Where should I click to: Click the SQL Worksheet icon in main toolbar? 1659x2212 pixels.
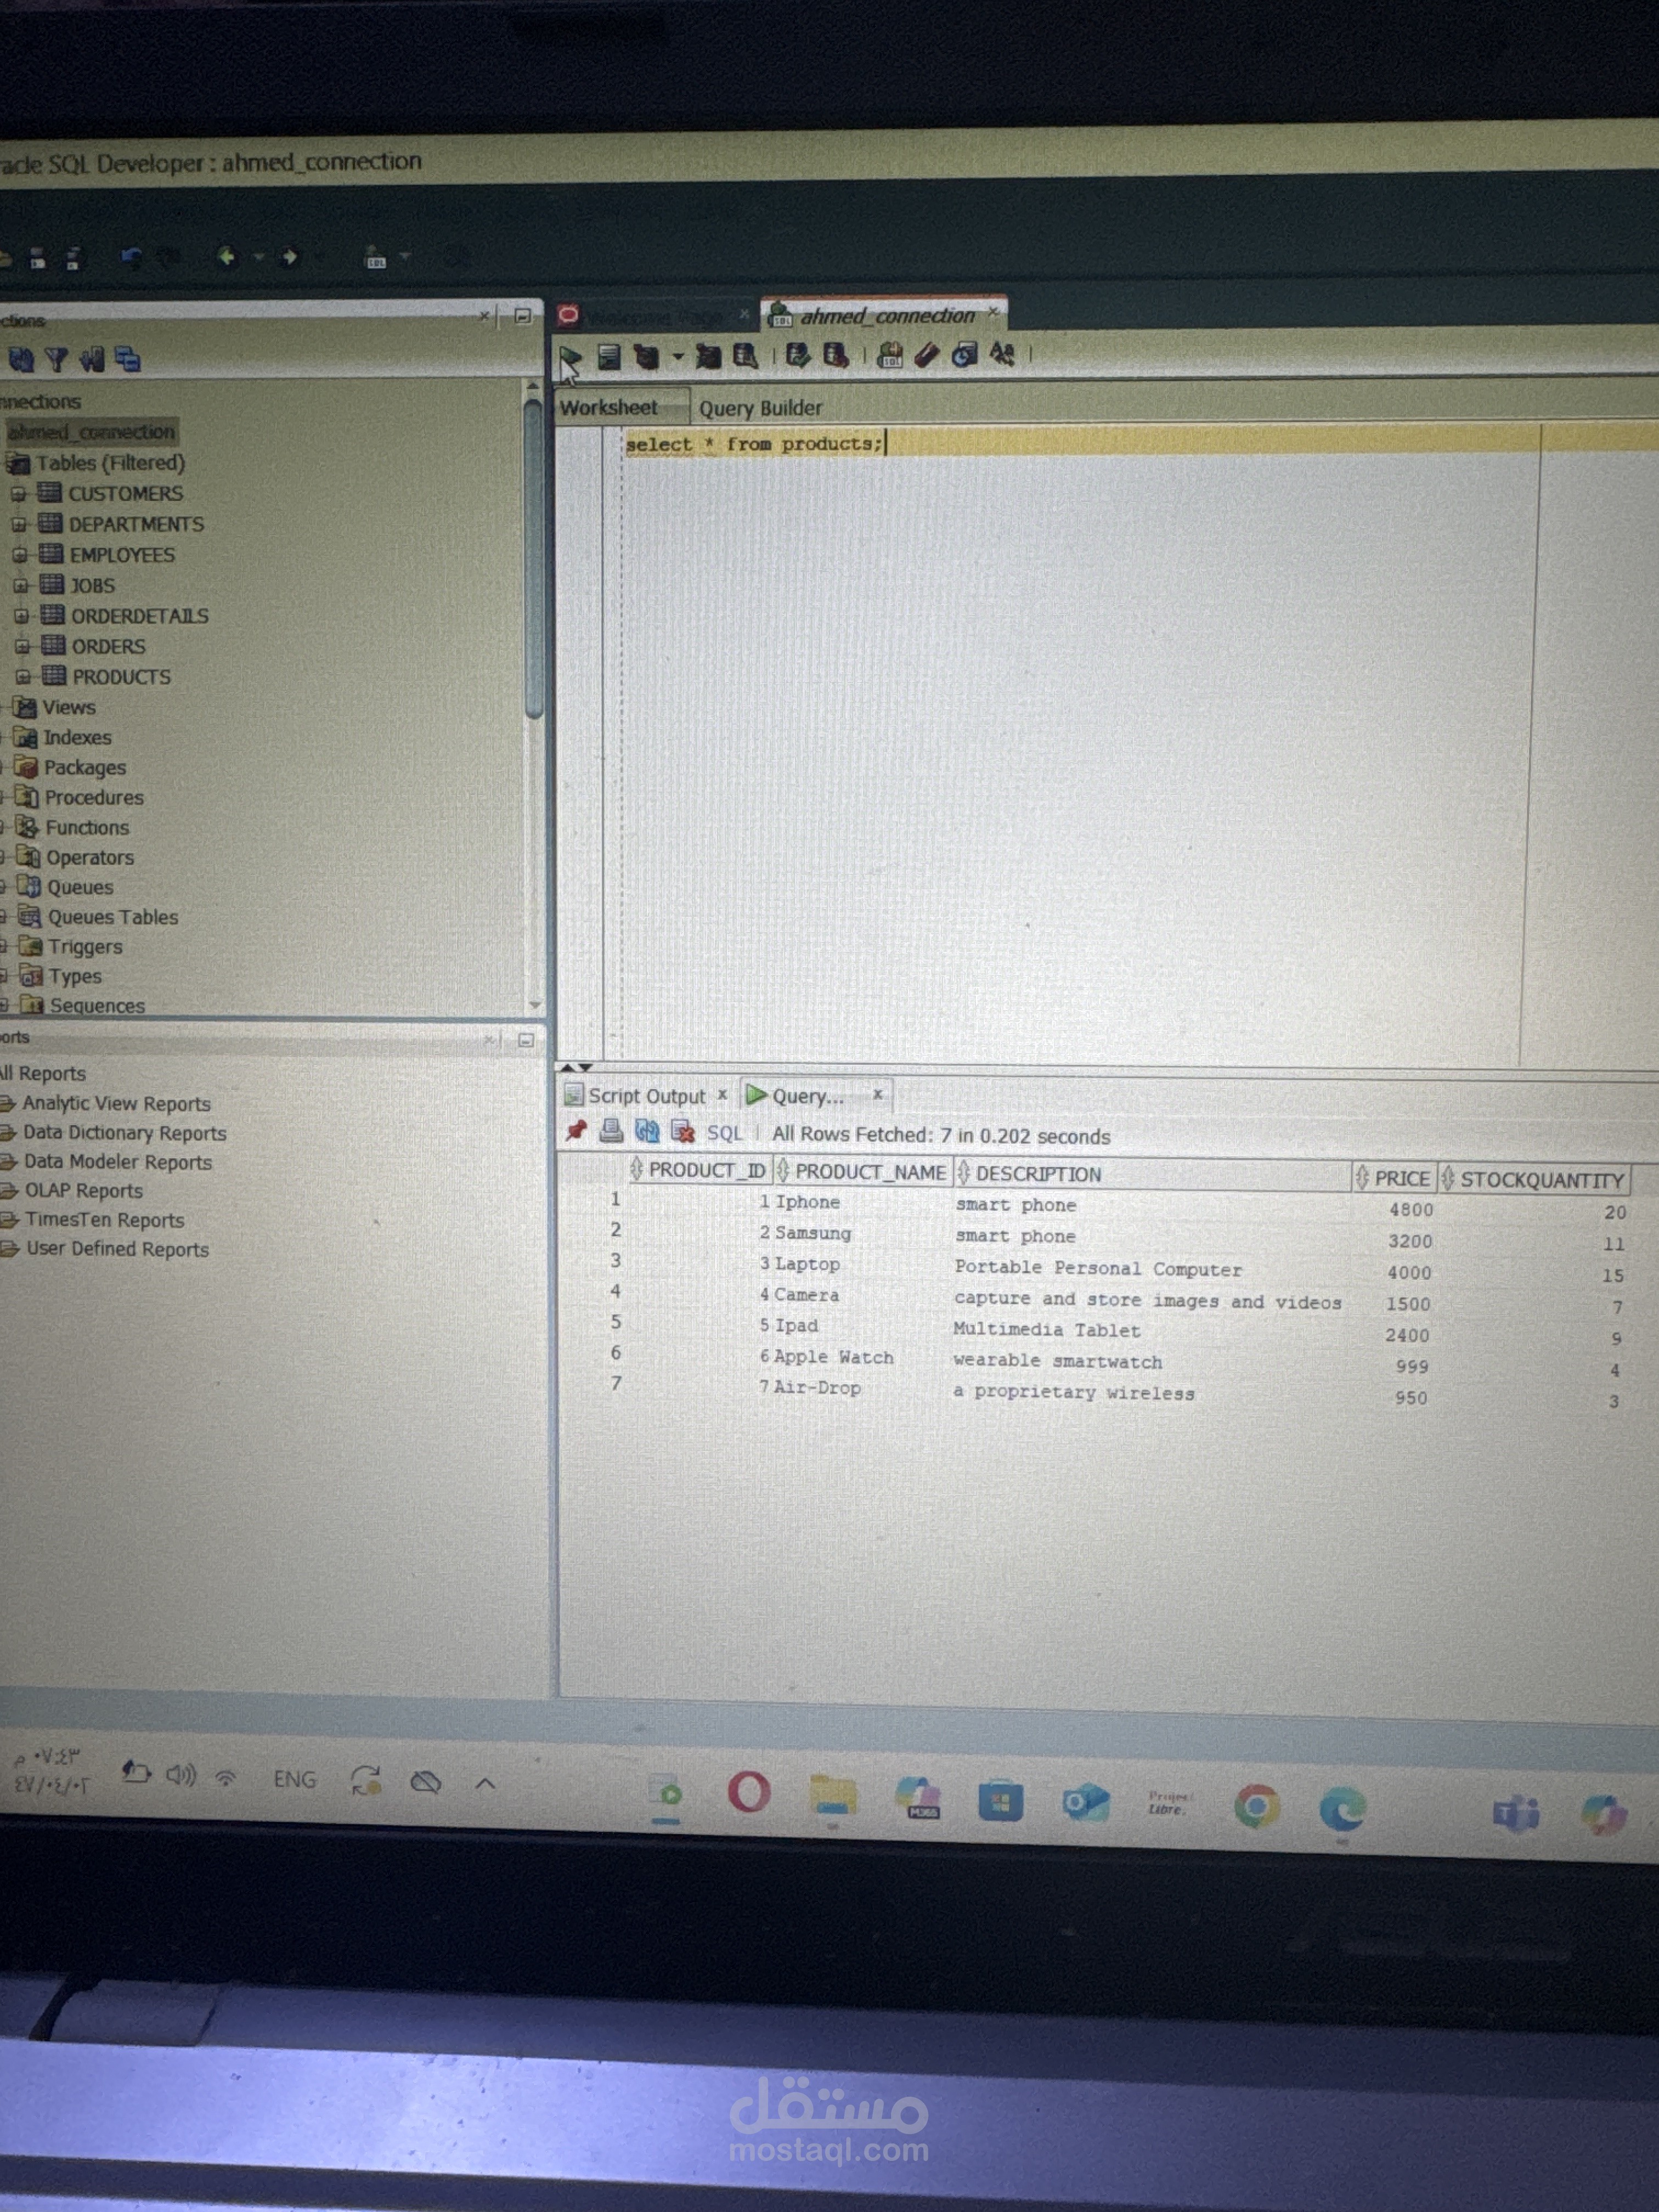(x=376, y=258)
